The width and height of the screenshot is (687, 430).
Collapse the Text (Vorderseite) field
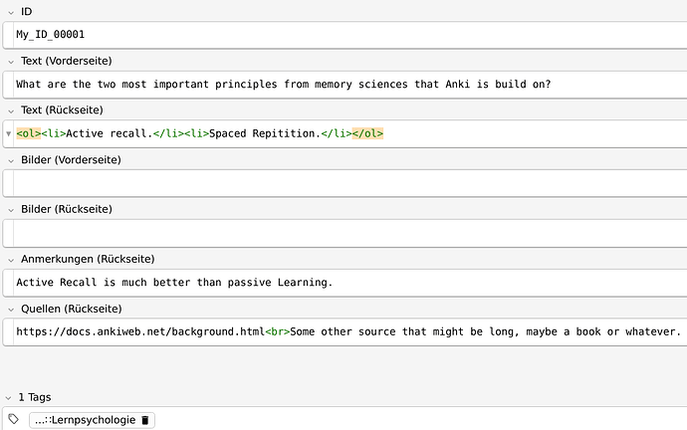coord(11,62)
